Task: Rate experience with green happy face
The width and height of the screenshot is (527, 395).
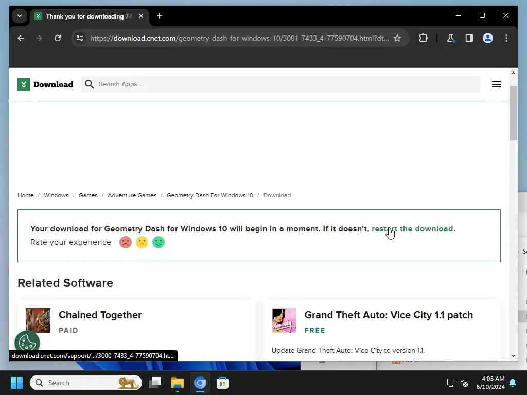Action: pos(159,242)
